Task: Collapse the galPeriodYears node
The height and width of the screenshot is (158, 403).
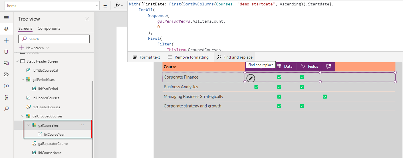Action: pyautogui.click(x=23, y=79)
